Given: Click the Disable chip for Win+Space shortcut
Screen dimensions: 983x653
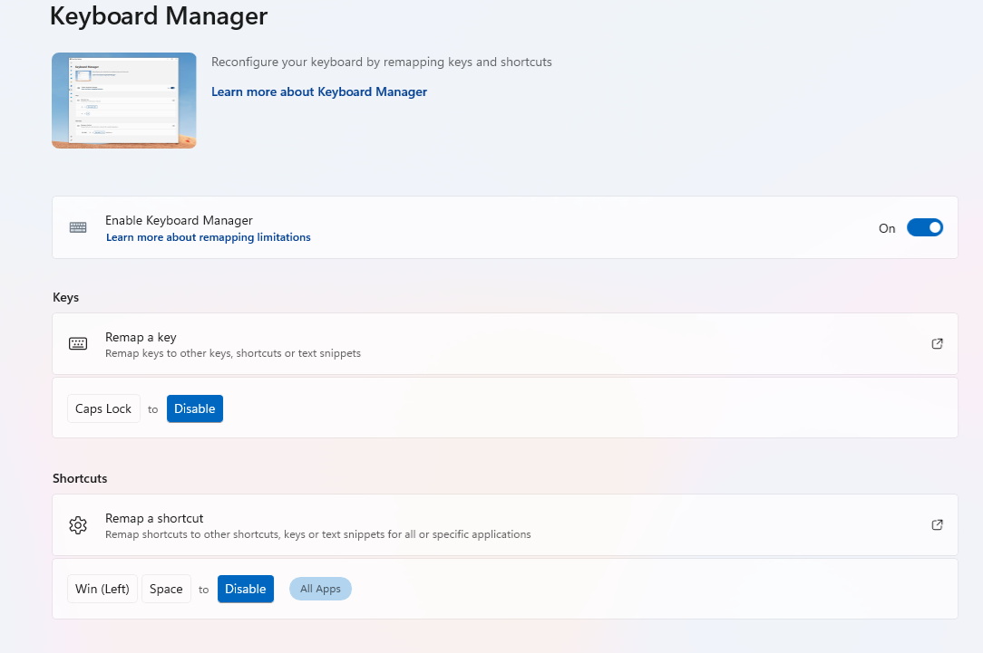Looking at the screenshot, I should tap(246, 589).
